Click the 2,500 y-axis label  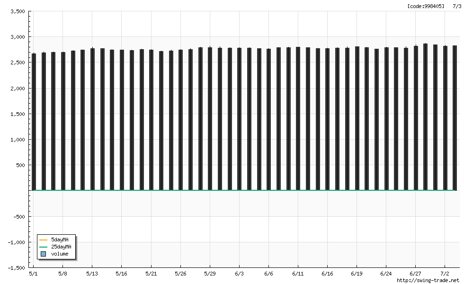pos(18,62)
